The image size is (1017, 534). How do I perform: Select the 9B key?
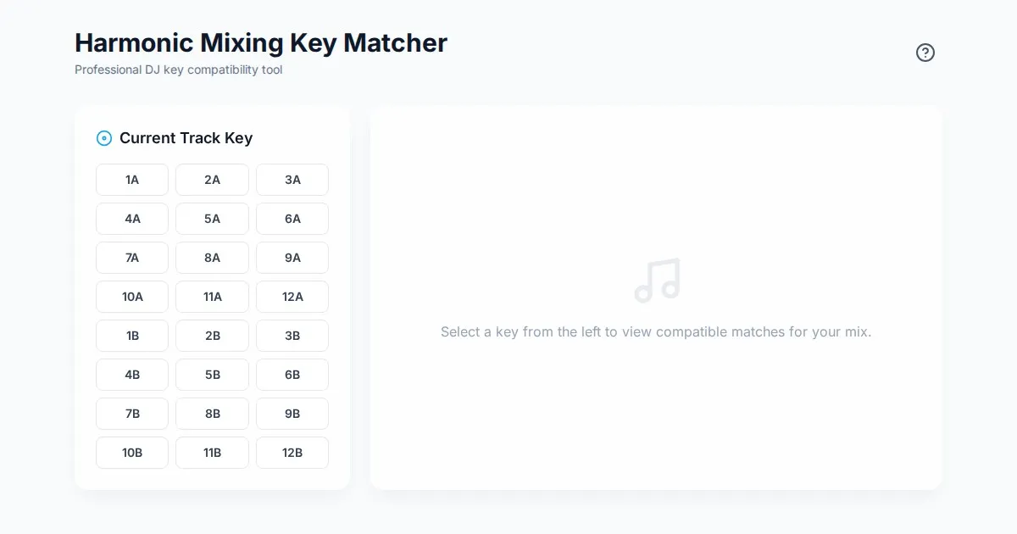[292, 414]
